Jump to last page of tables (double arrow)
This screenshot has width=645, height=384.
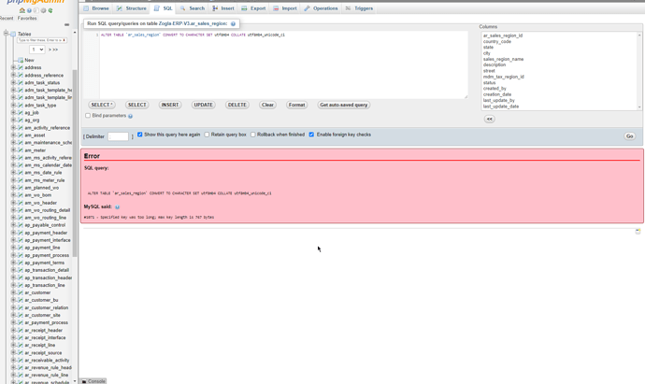point(55,50)
